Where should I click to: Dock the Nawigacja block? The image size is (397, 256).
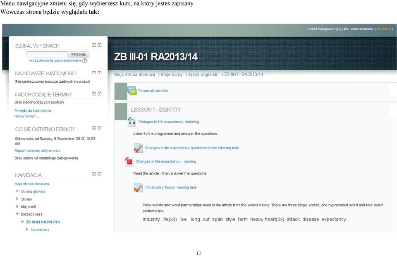point(100,174)
